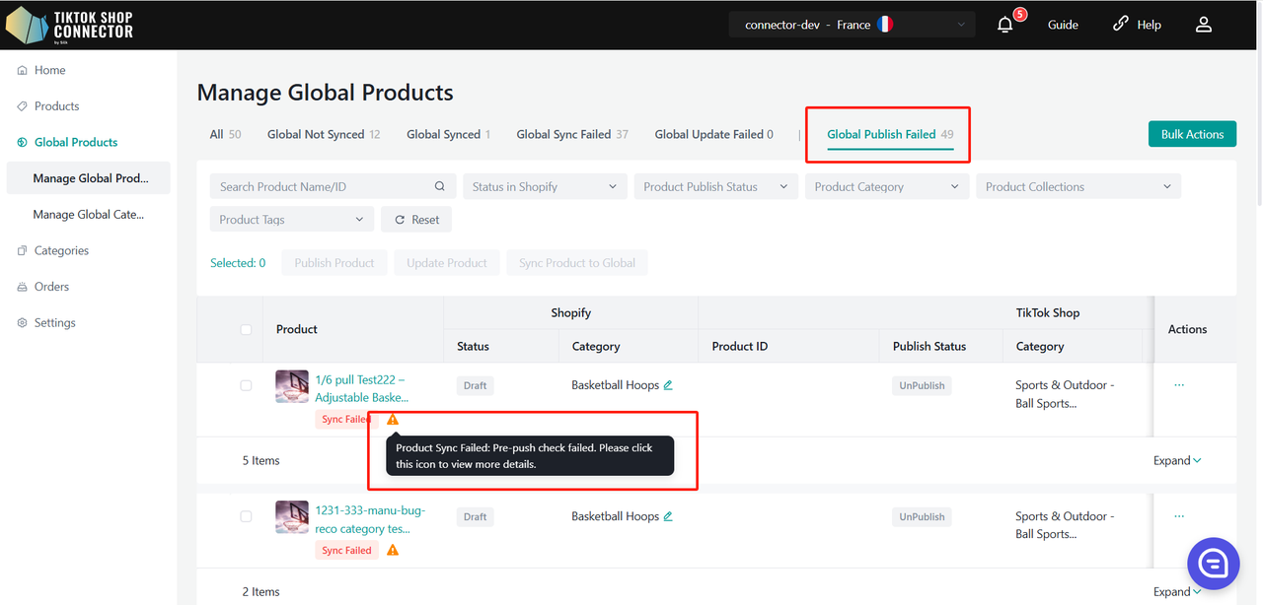This screenshot has height=605, width=1263.
Task: Tick checkbox for 1231-333-manu-bug product
Action: click(246, 516)
